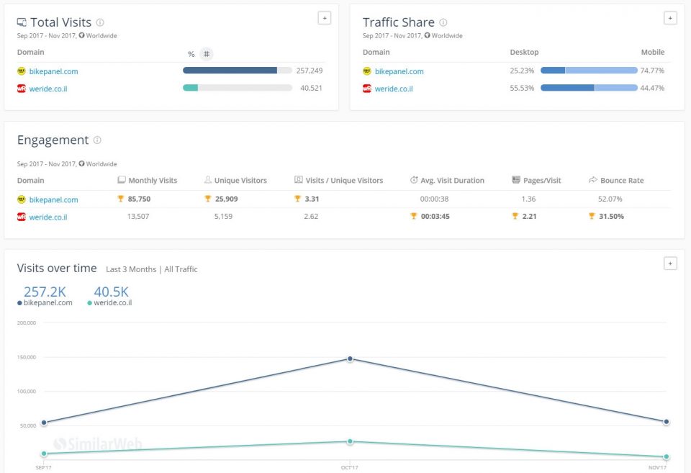Screen dimensions: 691x473
Task: Click the Bounce Rate column header
Action: (x=621, y=181)
